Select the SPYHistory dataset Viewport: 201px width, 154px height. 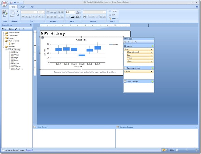[16, 49]
